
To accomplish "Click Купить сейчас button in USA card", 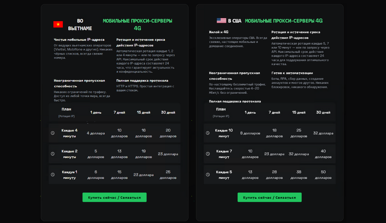I will [270, 197].
